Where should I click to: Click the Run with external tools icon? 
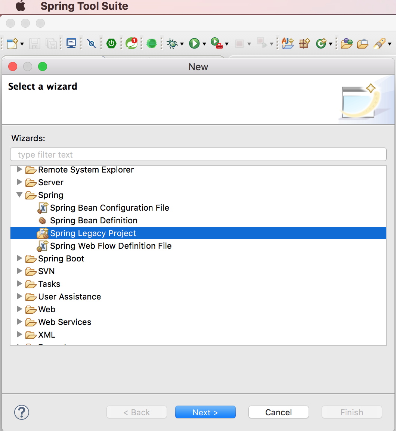pos(216,43)
